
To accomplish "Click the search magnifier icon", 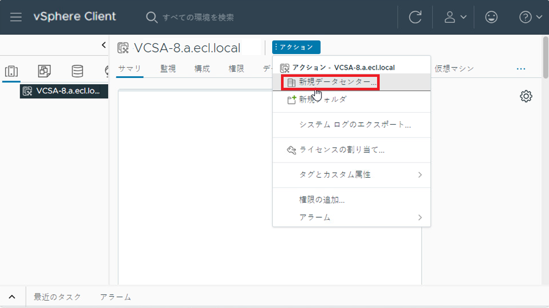I will pos(152,17).
